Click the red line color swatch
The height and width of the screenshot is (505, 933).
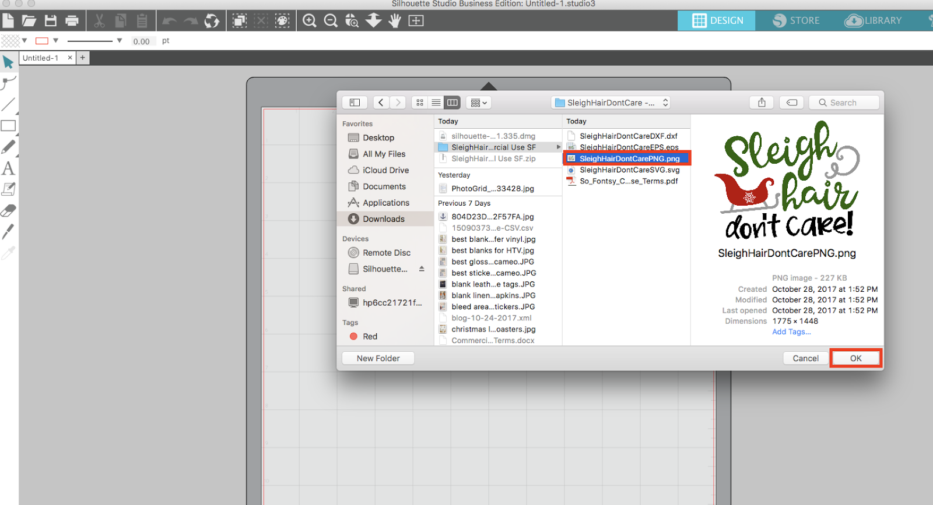[41, 41]
